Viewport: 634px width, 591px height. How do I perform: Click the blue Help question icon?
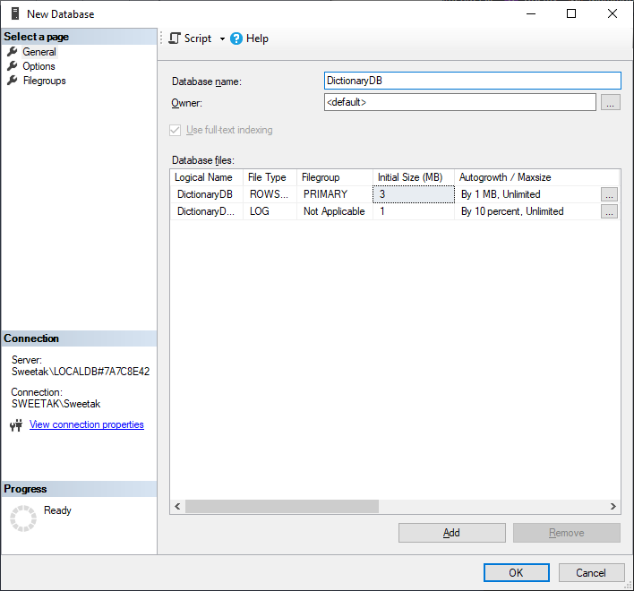[236, 39]
